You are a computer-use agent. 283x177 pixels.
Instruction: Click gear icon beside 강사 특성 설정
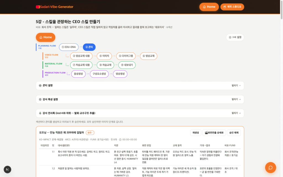point(40,99)
